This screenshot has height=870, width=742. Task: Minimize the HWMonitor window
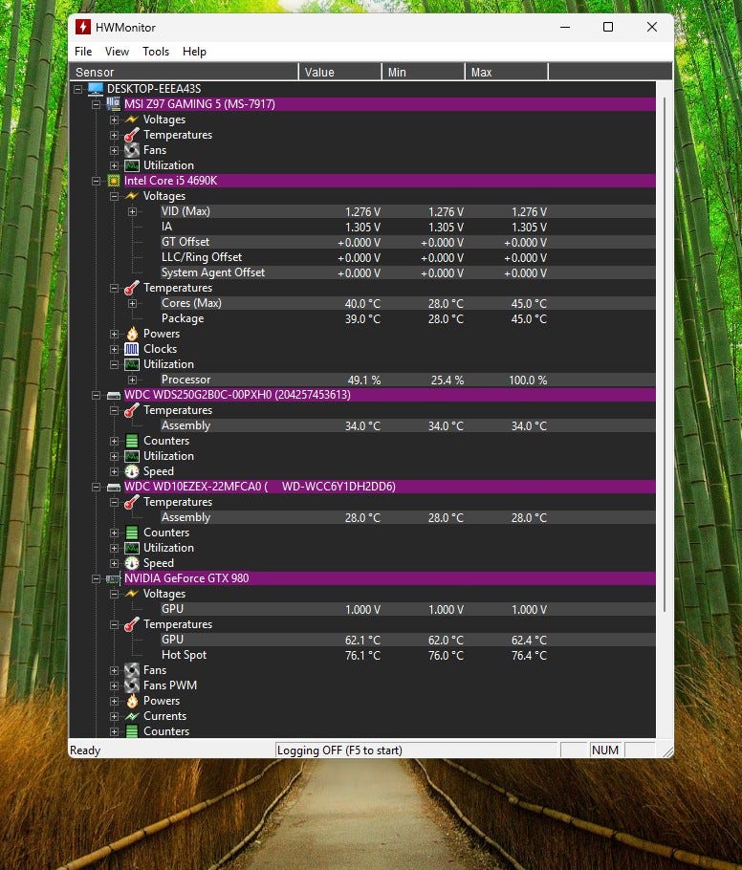point(565,27)
